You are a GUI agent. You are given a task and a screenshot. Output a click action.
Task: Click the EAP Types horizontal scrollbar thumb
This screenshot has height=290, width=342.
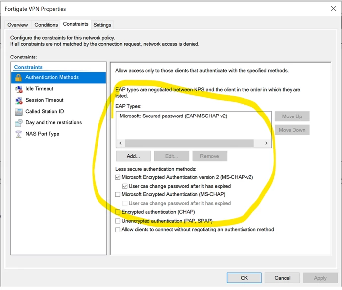pyautogui.click(x=189, y=143)
